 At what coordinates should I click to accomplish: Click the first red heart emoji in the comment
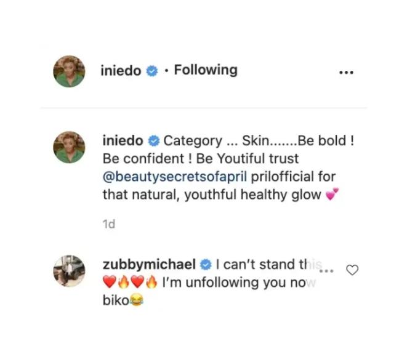tap(108, 284)
